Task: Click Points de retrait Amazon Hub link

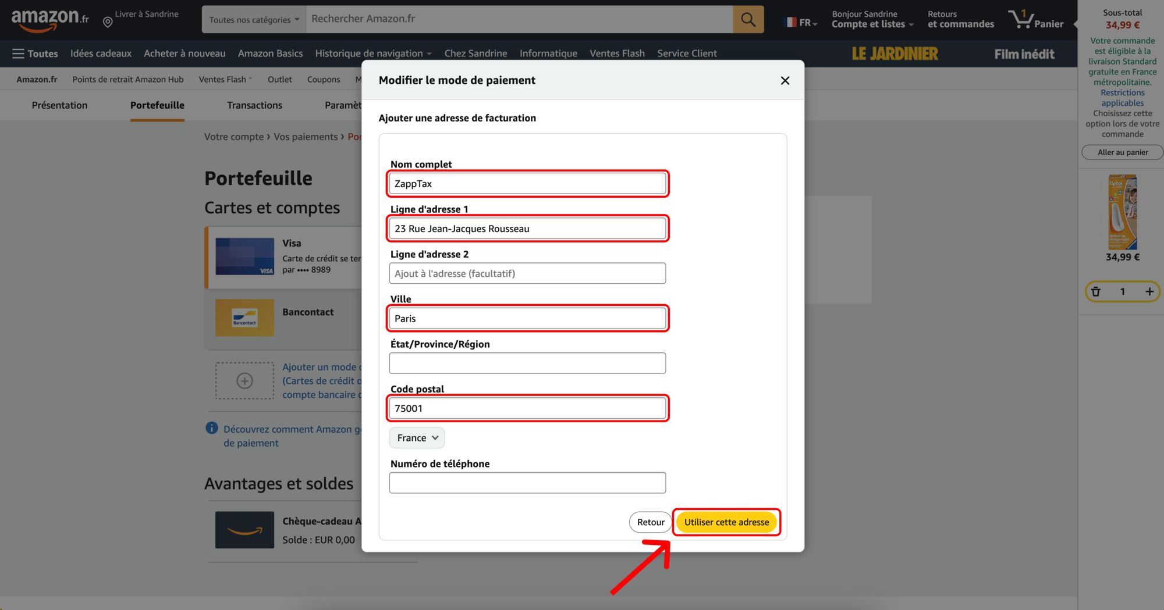Action: tap(127, 80)
